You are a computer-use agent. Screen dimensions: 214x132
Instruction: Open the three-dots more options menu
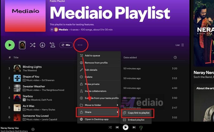80,45
